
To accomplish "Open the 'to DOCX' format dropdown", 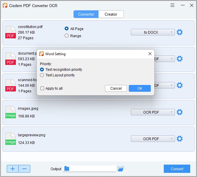I will tap(153, 32).
